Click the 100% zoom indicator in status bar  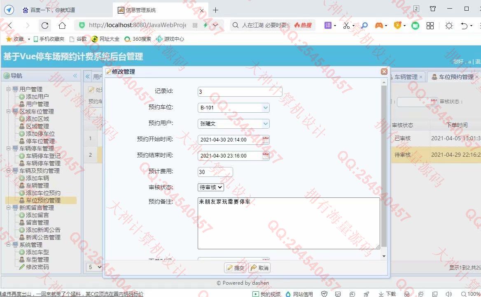471,294
